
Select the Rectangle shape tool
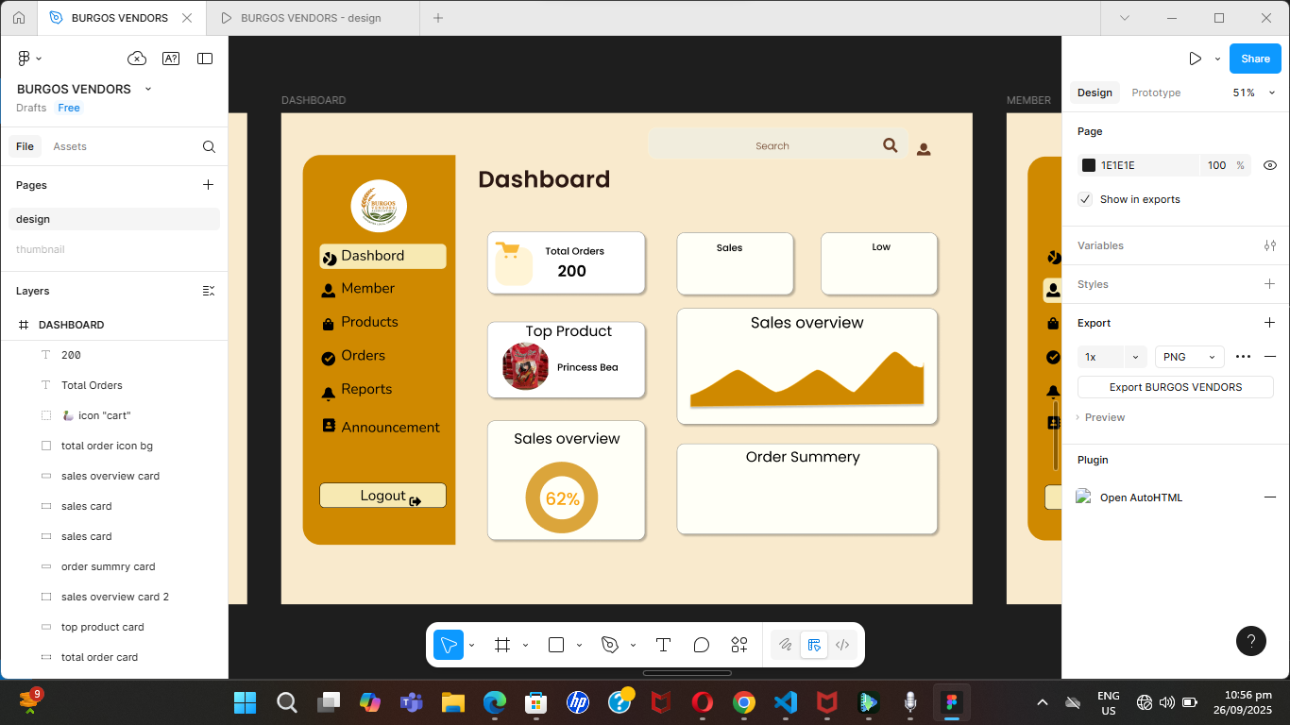click(556, 645)
